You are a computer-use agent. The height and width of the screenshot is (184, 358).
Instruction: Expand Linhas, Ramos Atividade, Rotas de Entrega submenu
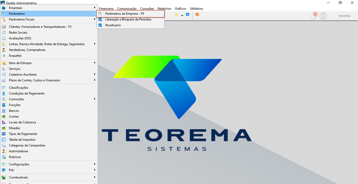(x=95, y=44)
